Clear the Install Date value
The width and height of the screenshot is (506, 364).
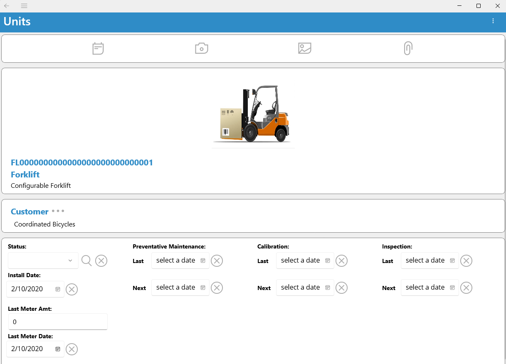(72, 289)
